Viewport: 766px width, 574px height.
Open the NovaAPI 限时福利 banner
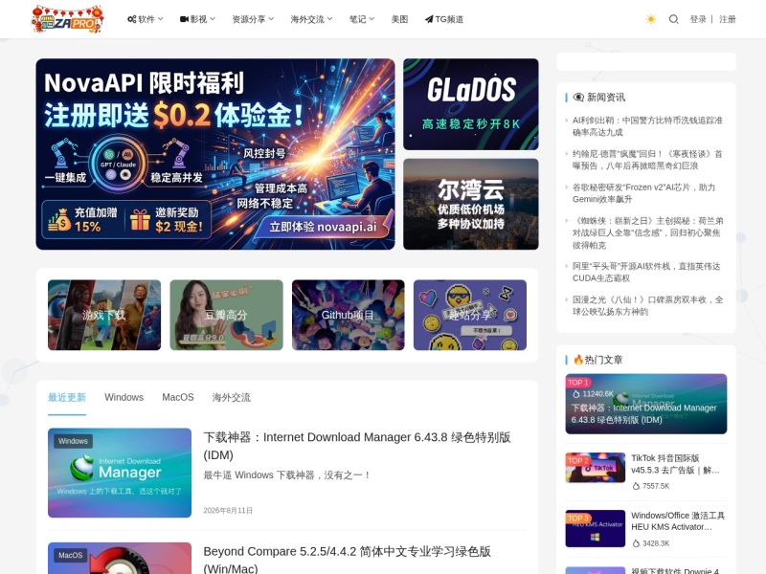[214, 154]
